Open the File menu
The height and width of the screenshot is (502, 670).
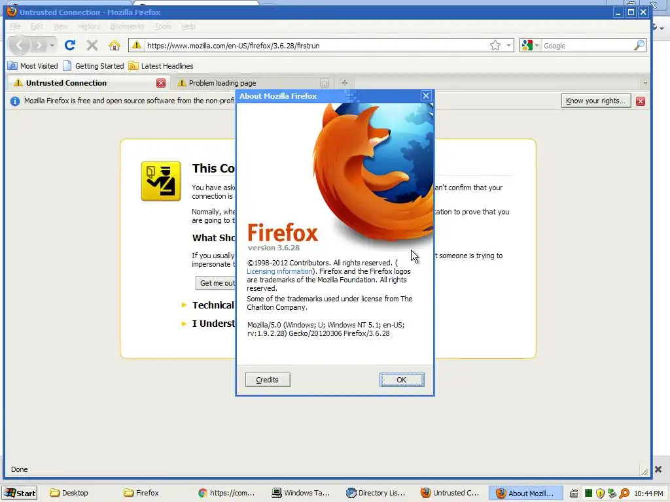click(x=15, y=26)
